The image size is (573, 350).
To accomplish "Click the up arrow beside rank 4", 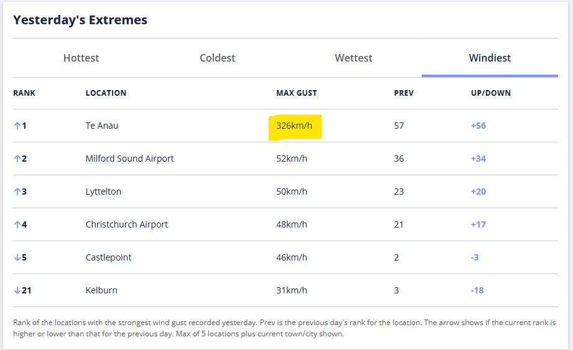I will (17, 224).
